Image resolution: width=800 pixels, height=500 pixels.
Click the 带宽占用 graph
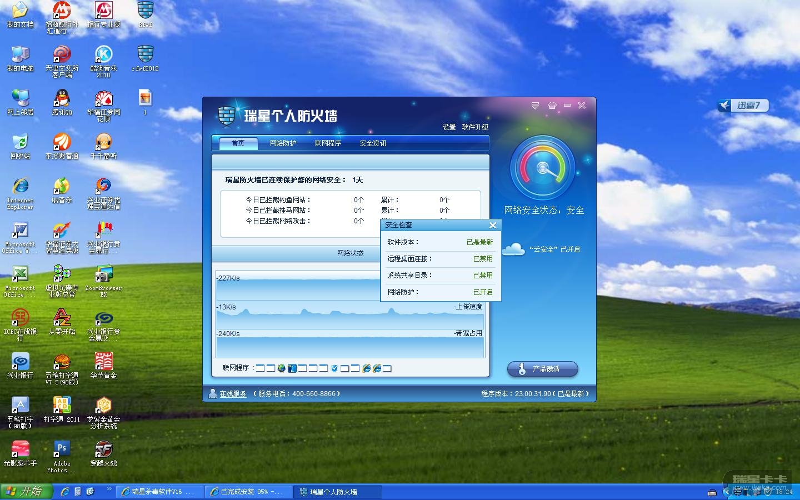coord(350,344)
